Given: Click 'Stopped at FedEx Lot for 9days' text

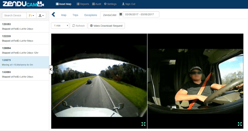Looking at the screenshot, I should click(x=18, y=41).
